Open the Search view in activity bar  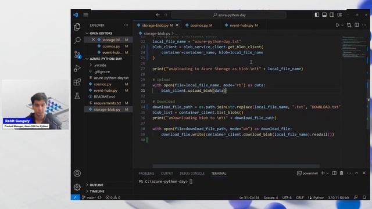[x=77, y=41]
